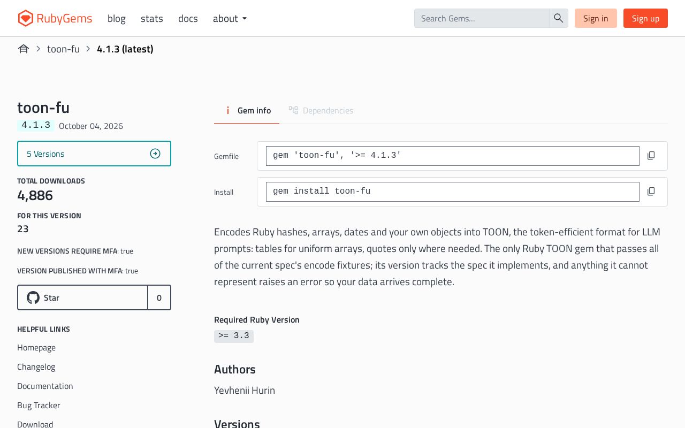Image resolution: width=685 pixels, height=428 pixels.
Task: Copy the Gemfile line to clipboard
Action: point(651,156)
